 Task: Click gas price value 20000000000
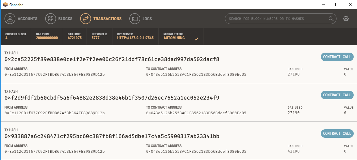[x=47, y=38]
